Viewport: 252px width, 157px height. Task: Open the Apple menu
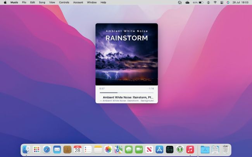(5, 2)
